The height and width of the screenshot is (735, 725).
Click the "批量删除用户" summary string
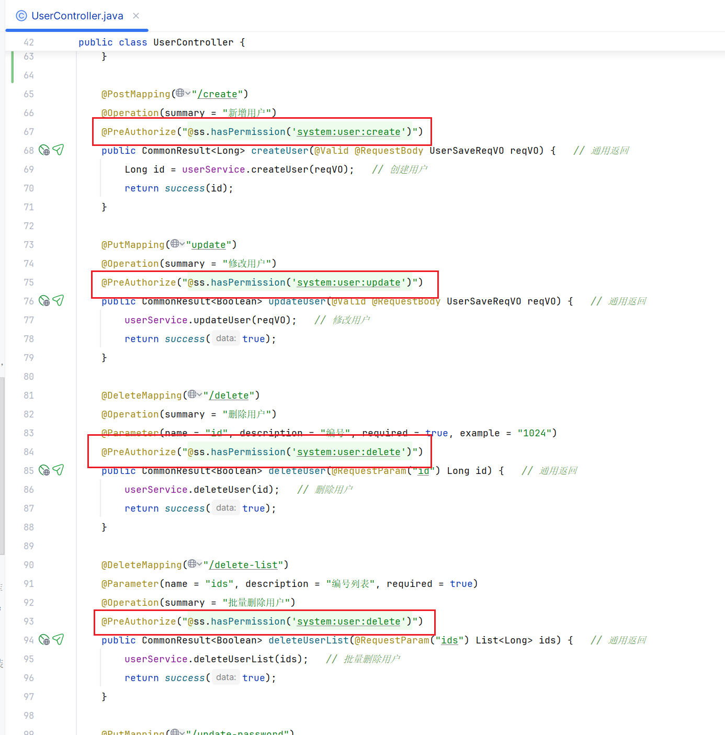pos(256,603)
